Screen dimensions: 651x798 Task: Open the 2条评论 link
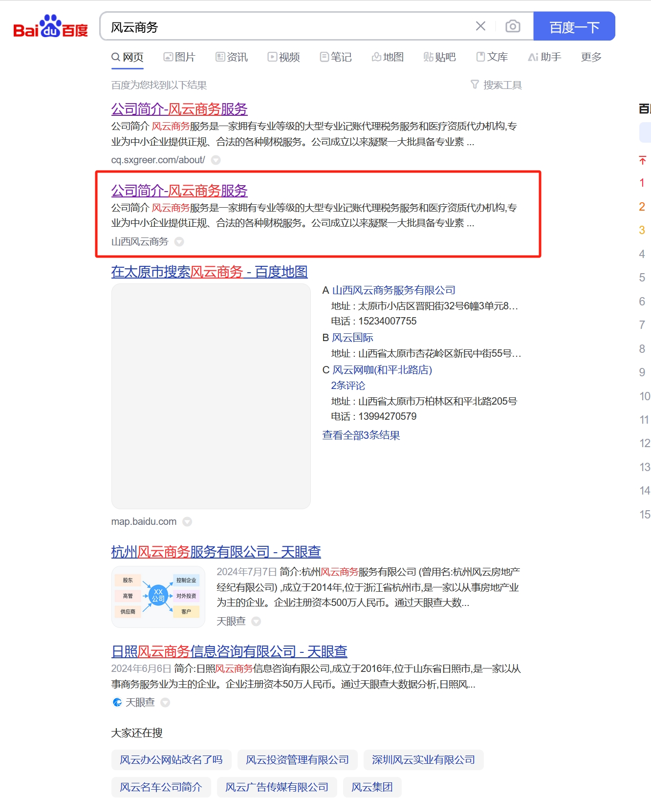point(348,386)
